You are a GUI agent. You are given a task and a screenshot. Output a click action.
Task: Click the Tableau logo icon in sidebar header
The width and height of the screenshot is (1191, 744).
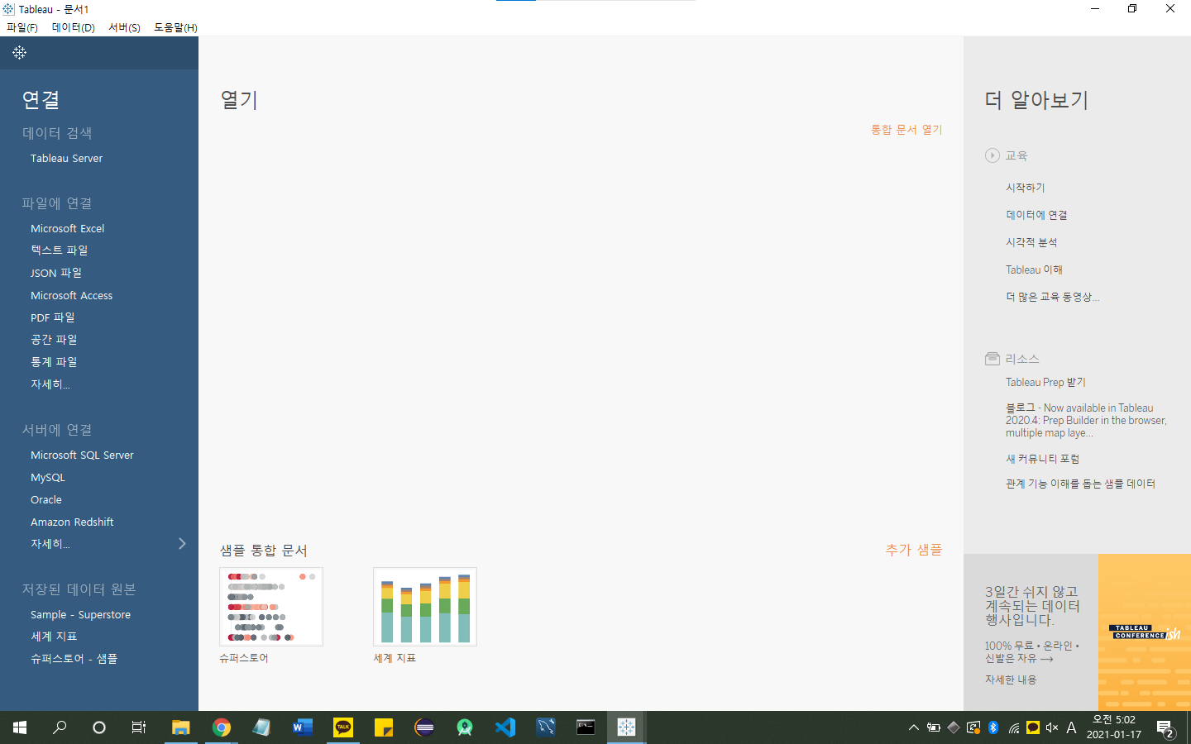pos(20,53)
